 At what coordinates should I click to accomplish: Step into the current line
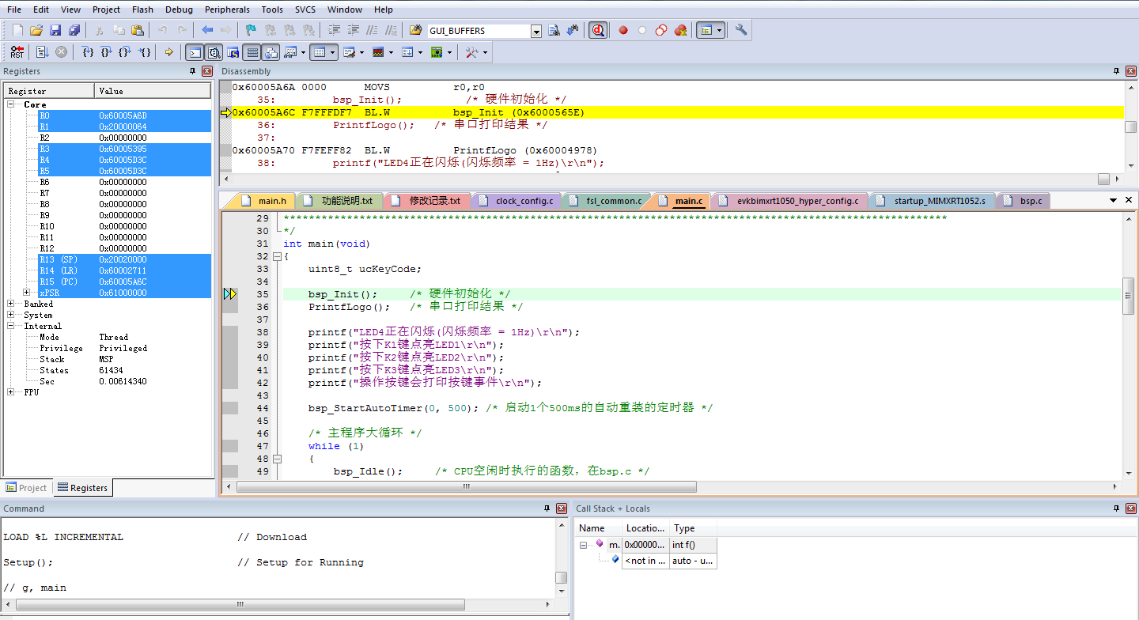tap(88, 52)
